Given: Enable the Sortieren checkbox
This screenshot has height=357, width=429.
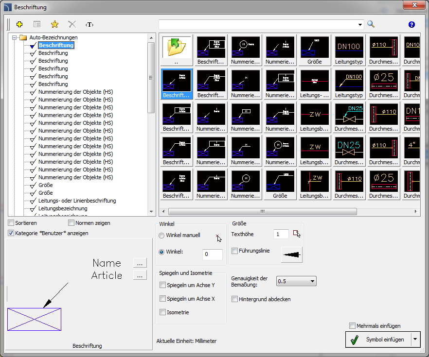Looking at the screenshot, I should click(11, 223).
